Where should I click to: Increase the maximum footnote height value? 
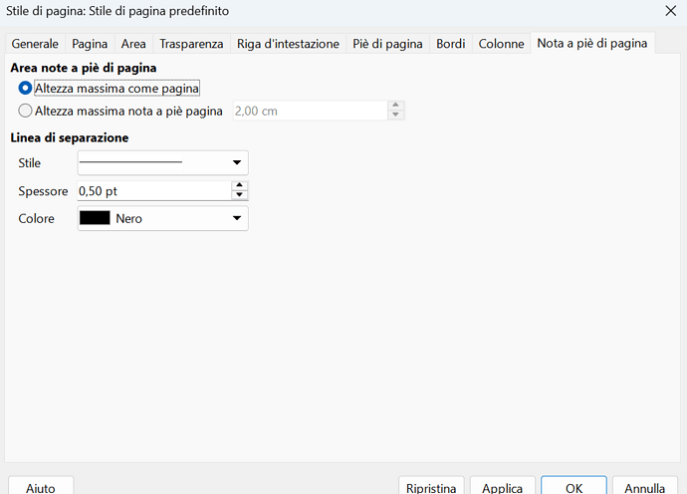coord(395,106)
